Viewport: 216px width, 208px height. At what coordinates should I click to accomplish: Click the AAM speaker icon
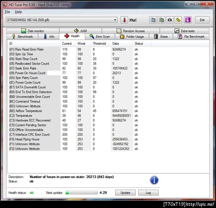click(76, 31)
